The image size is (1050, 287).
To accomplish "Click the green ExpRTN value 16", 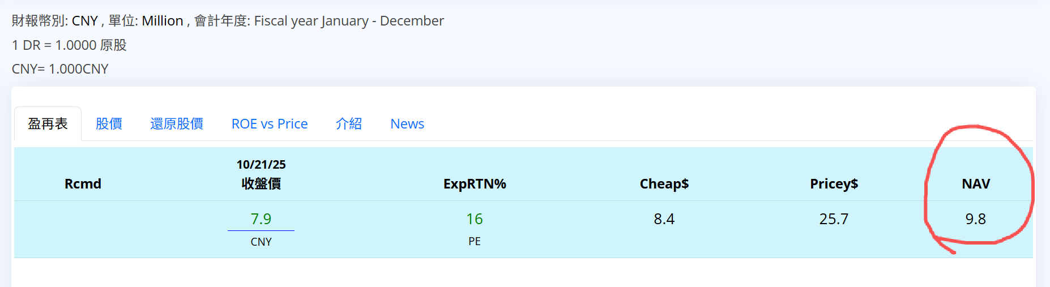I will 475,219.
